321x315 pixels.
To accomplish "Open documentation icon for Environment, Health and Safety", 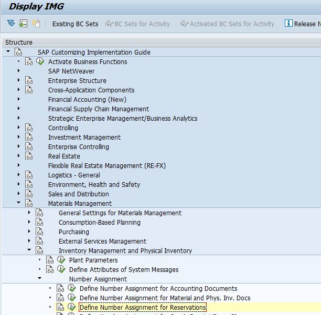I will [29, 184].
